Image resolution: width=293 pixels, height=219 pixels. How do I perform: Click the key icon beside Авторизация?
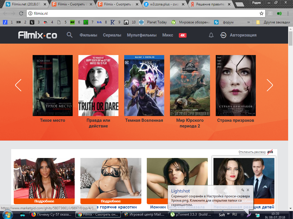pyautogui.click(x=223, y=35)
